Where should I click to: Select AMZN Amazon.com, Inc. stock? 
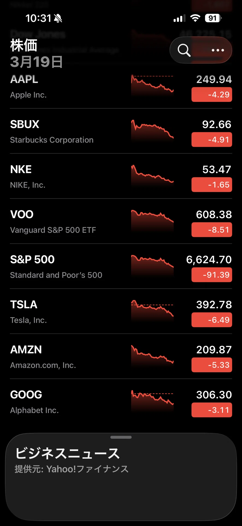[x=121, y=356]
